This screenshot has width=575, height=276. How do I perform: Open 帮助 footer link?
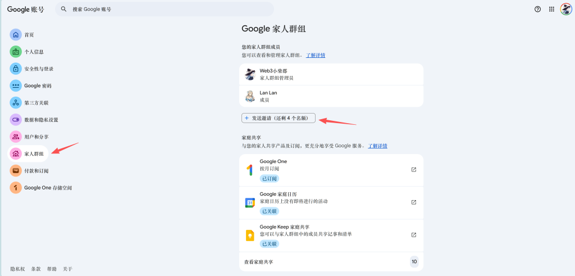click(x=52, y=269)
